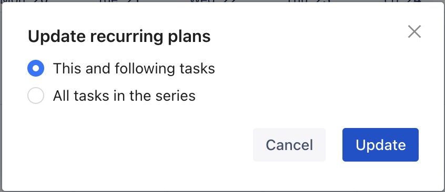Viewport: 445px width, 192px height.
Task: Apply changes by clicking Update
Action: [x=380, y=145]
